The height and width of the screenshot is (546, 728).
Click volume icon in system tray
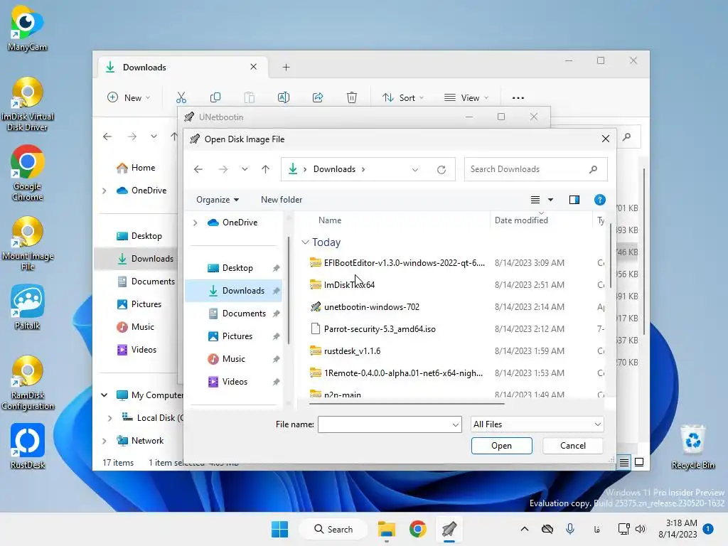click(x=641, y=529)
